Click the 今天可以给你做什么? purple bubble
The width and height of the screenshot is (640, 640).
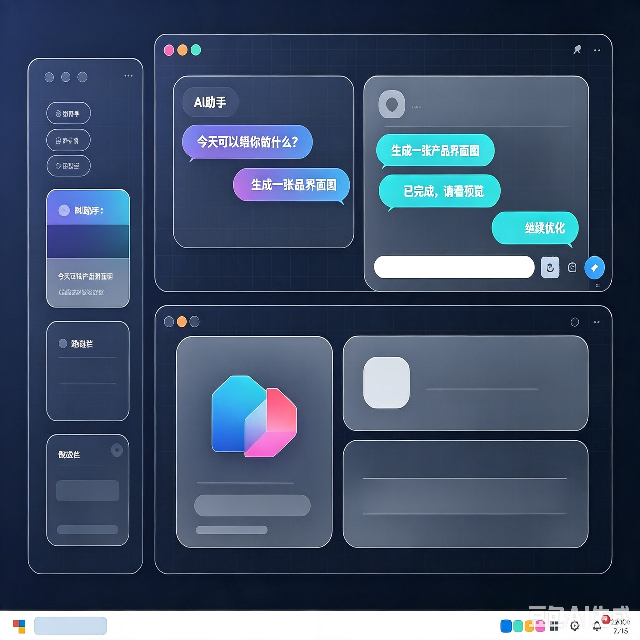247,142
